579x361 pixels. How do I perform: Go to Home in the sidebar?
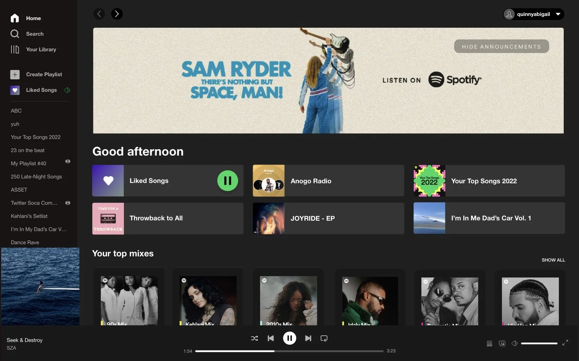[26, 18]
